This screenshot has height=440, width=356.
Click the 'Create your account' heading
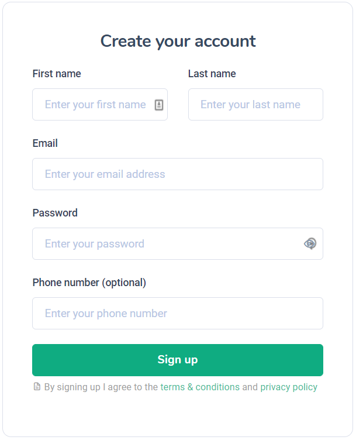[178, 41]
